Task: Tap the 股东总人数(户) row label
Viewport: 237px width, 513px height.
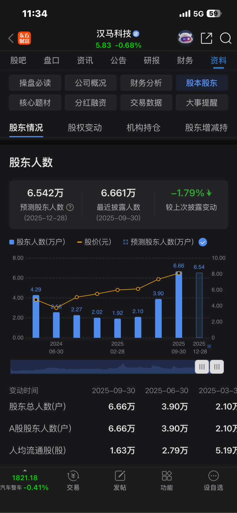Action: pos(38,407)
